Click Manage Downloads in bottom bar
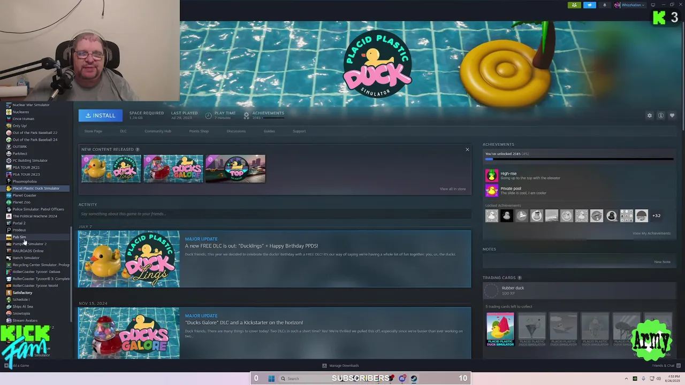Image resolution: width=685 pixels, height=385 pixels. point(340,366)
